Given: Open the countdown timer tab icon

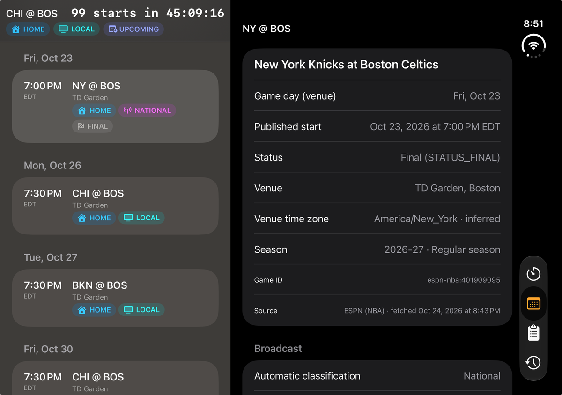Looking at the screenshot, I should pyautogui.click(x=533, y=274).
